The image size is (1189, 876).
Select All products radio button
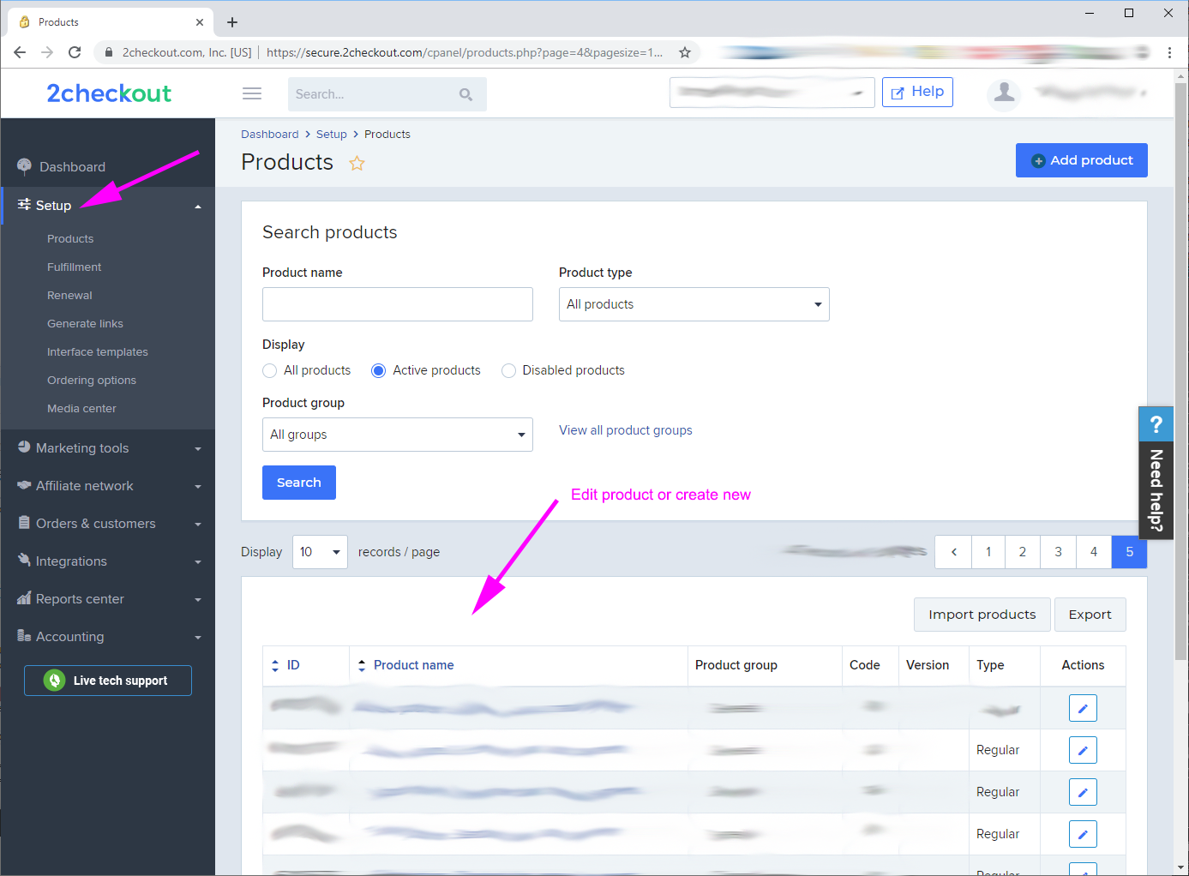pyautogui.click(x=270, y=370)
